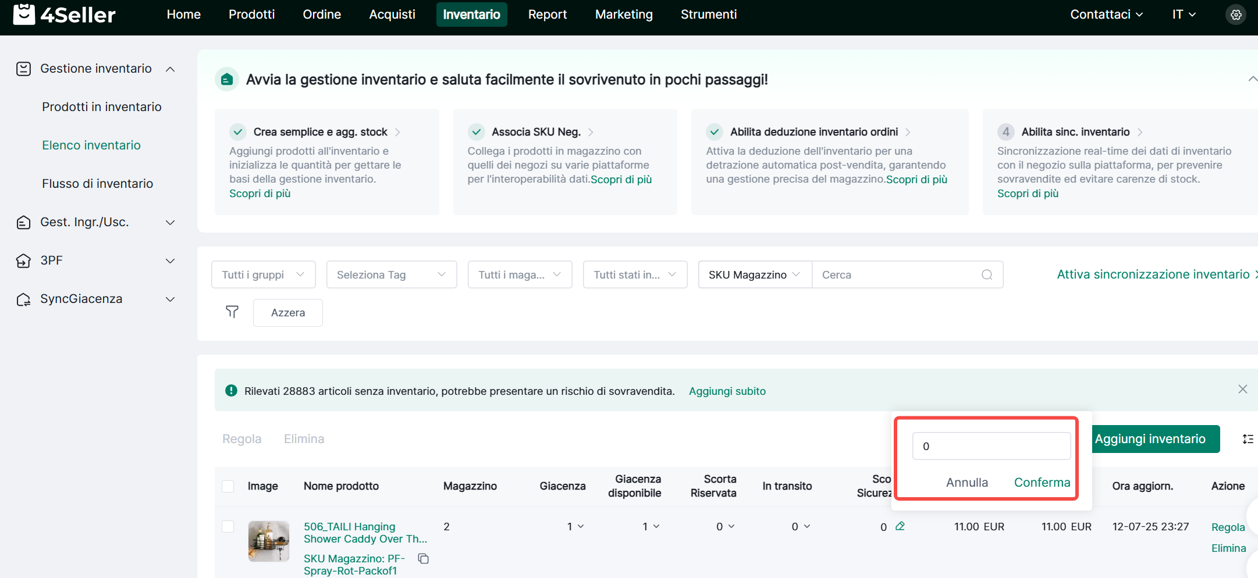Click the edit pencil next to safety stock
1258x578 pixels.
coord(900,526)
